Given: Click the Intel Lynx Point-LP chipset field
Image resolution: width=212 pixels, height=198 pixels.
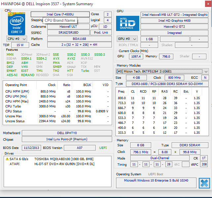Looking at the screenshot, I should click(67, 139).
